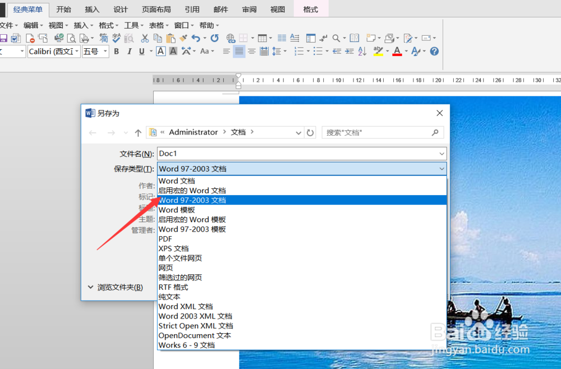The width and height of the screenshot is (561, 369).
Task: Apply red font color from the toolbar
Action: (397, 51)
